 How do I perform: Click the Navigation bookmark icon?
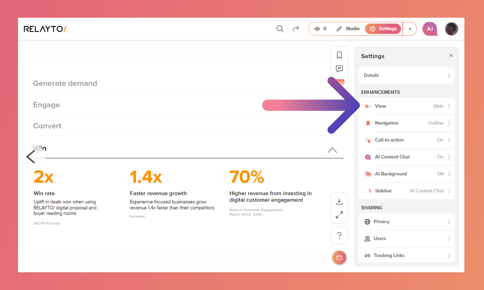click(x=368, y=123)
